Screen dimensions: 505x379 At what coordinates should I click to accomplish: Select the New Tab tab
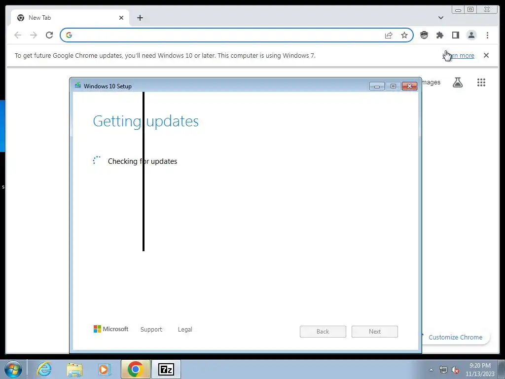click(x=70, y=18)
